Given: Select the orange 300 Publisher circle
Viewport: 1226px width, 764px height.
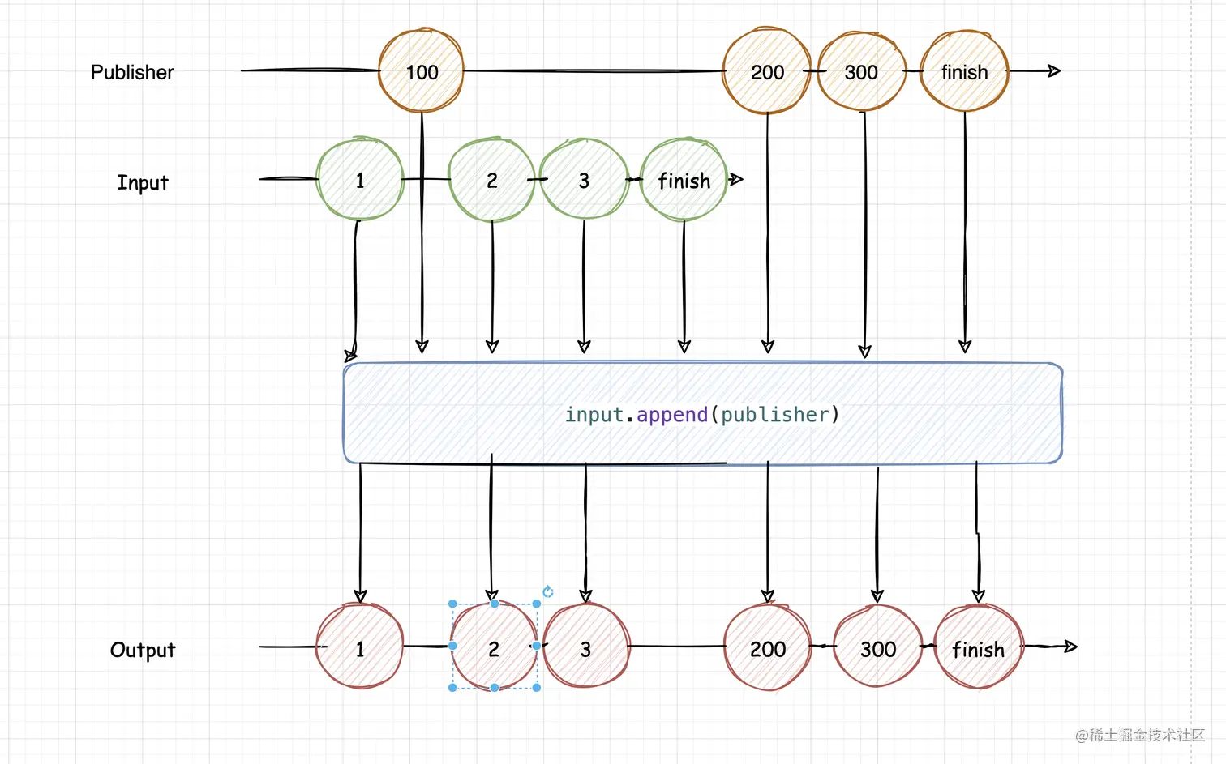Looking at the screenshot, I should pyautogui.click(x=861, y=71).
